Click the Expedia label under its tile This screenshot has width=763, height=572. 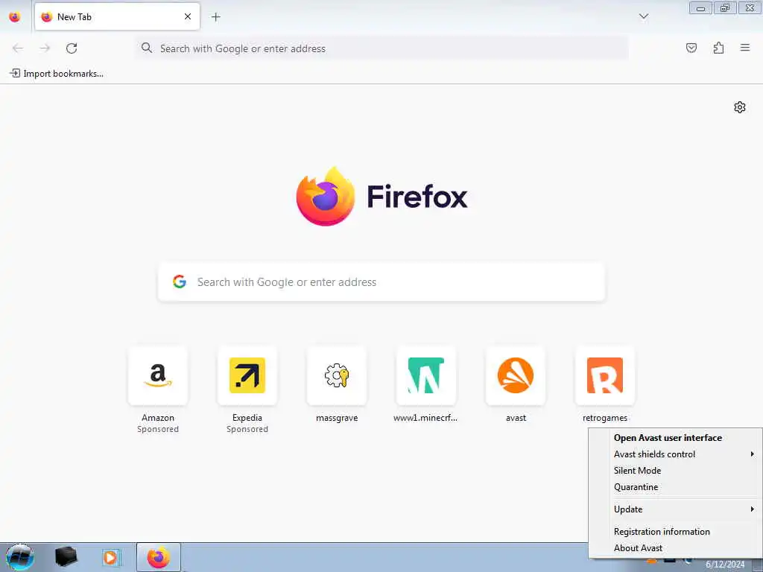coord(247,418)
